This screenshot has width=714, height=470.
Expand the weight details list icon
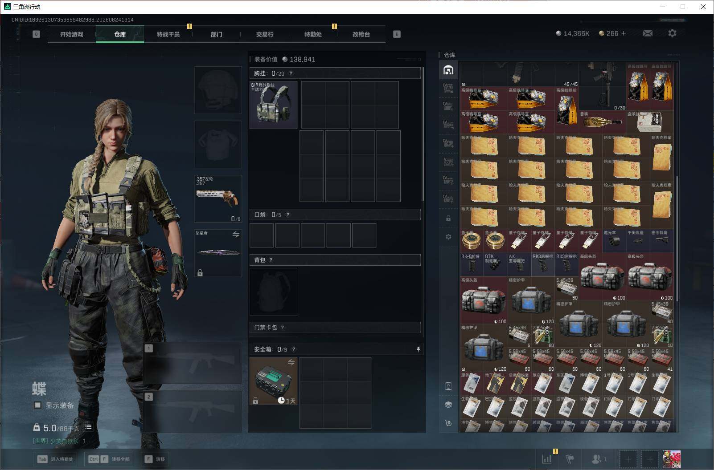pos(88,427)
